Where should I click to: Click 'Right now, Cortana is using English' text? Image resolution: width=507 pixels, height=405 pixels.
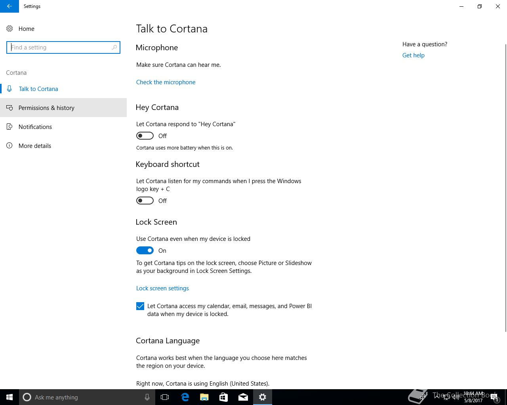click(203, 384)
